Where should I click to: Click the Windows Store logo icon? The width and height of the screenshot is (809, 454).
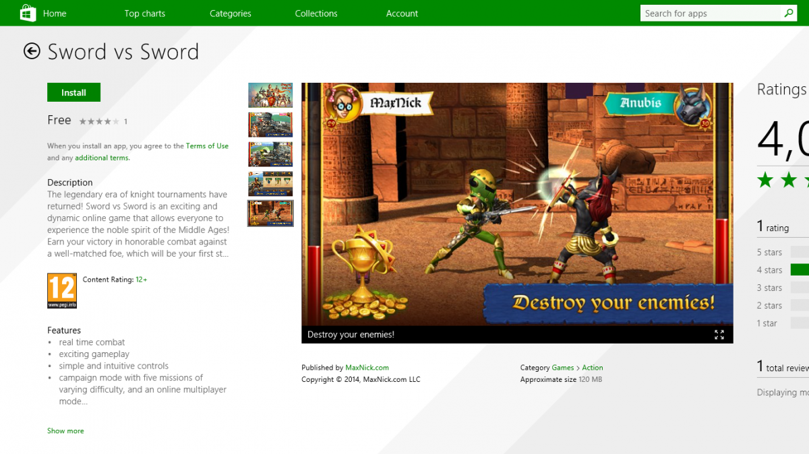[28, 13]
